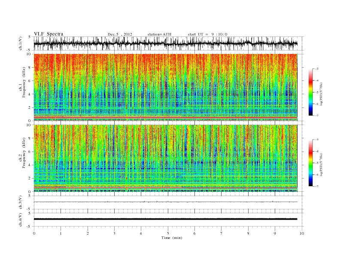Click inside the ch.2 spectrogram plot
Screen dimensions: 340x262
point(165,158)
